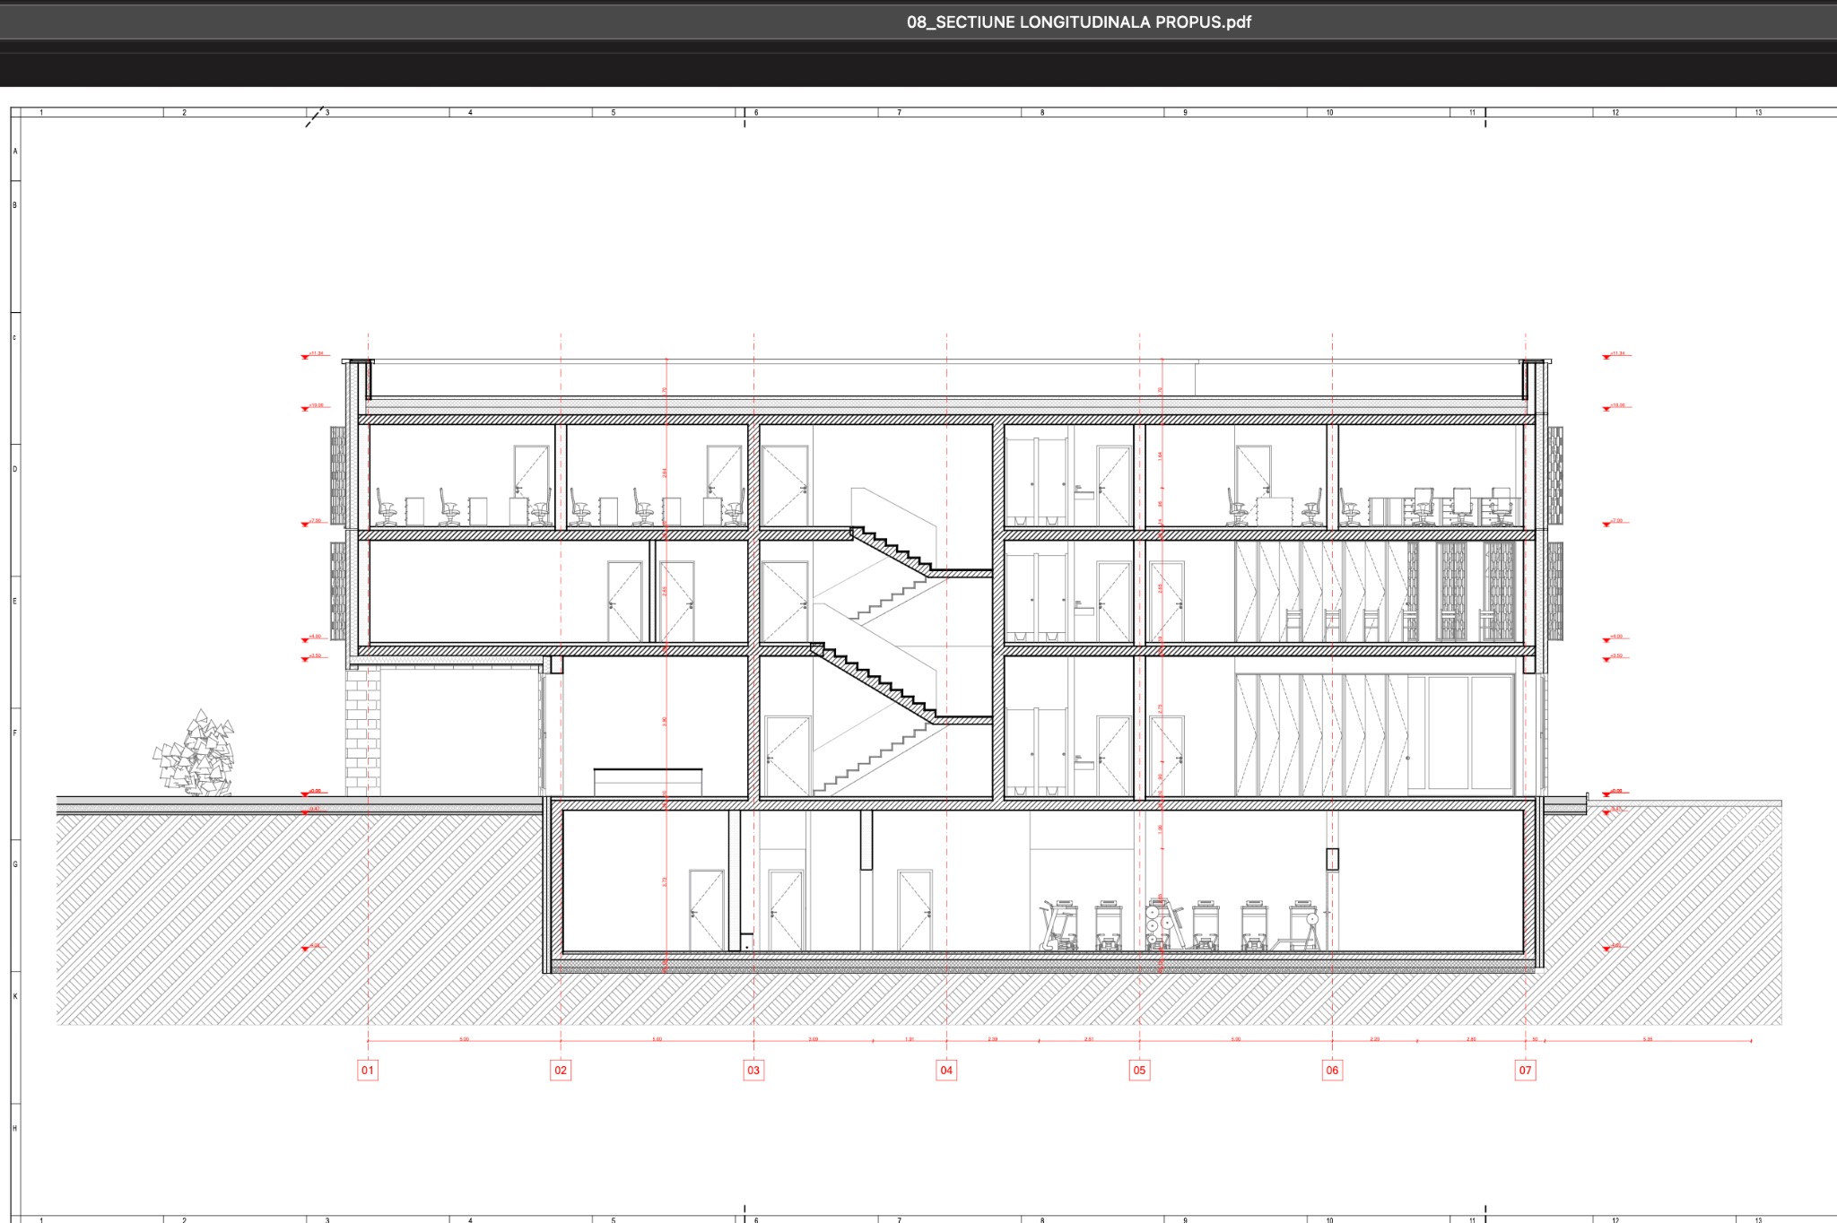Click the red axis marker 06

point(1332,1070)
